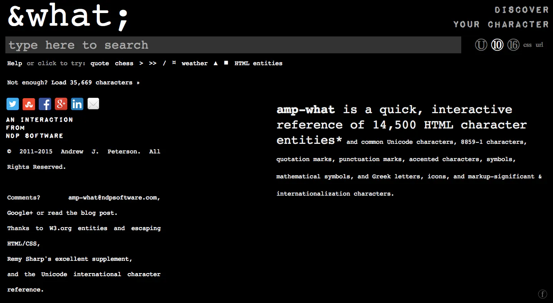Share on Facebook icon
Image resolution: width=553 pixels, height=303 pixels.
45,104
